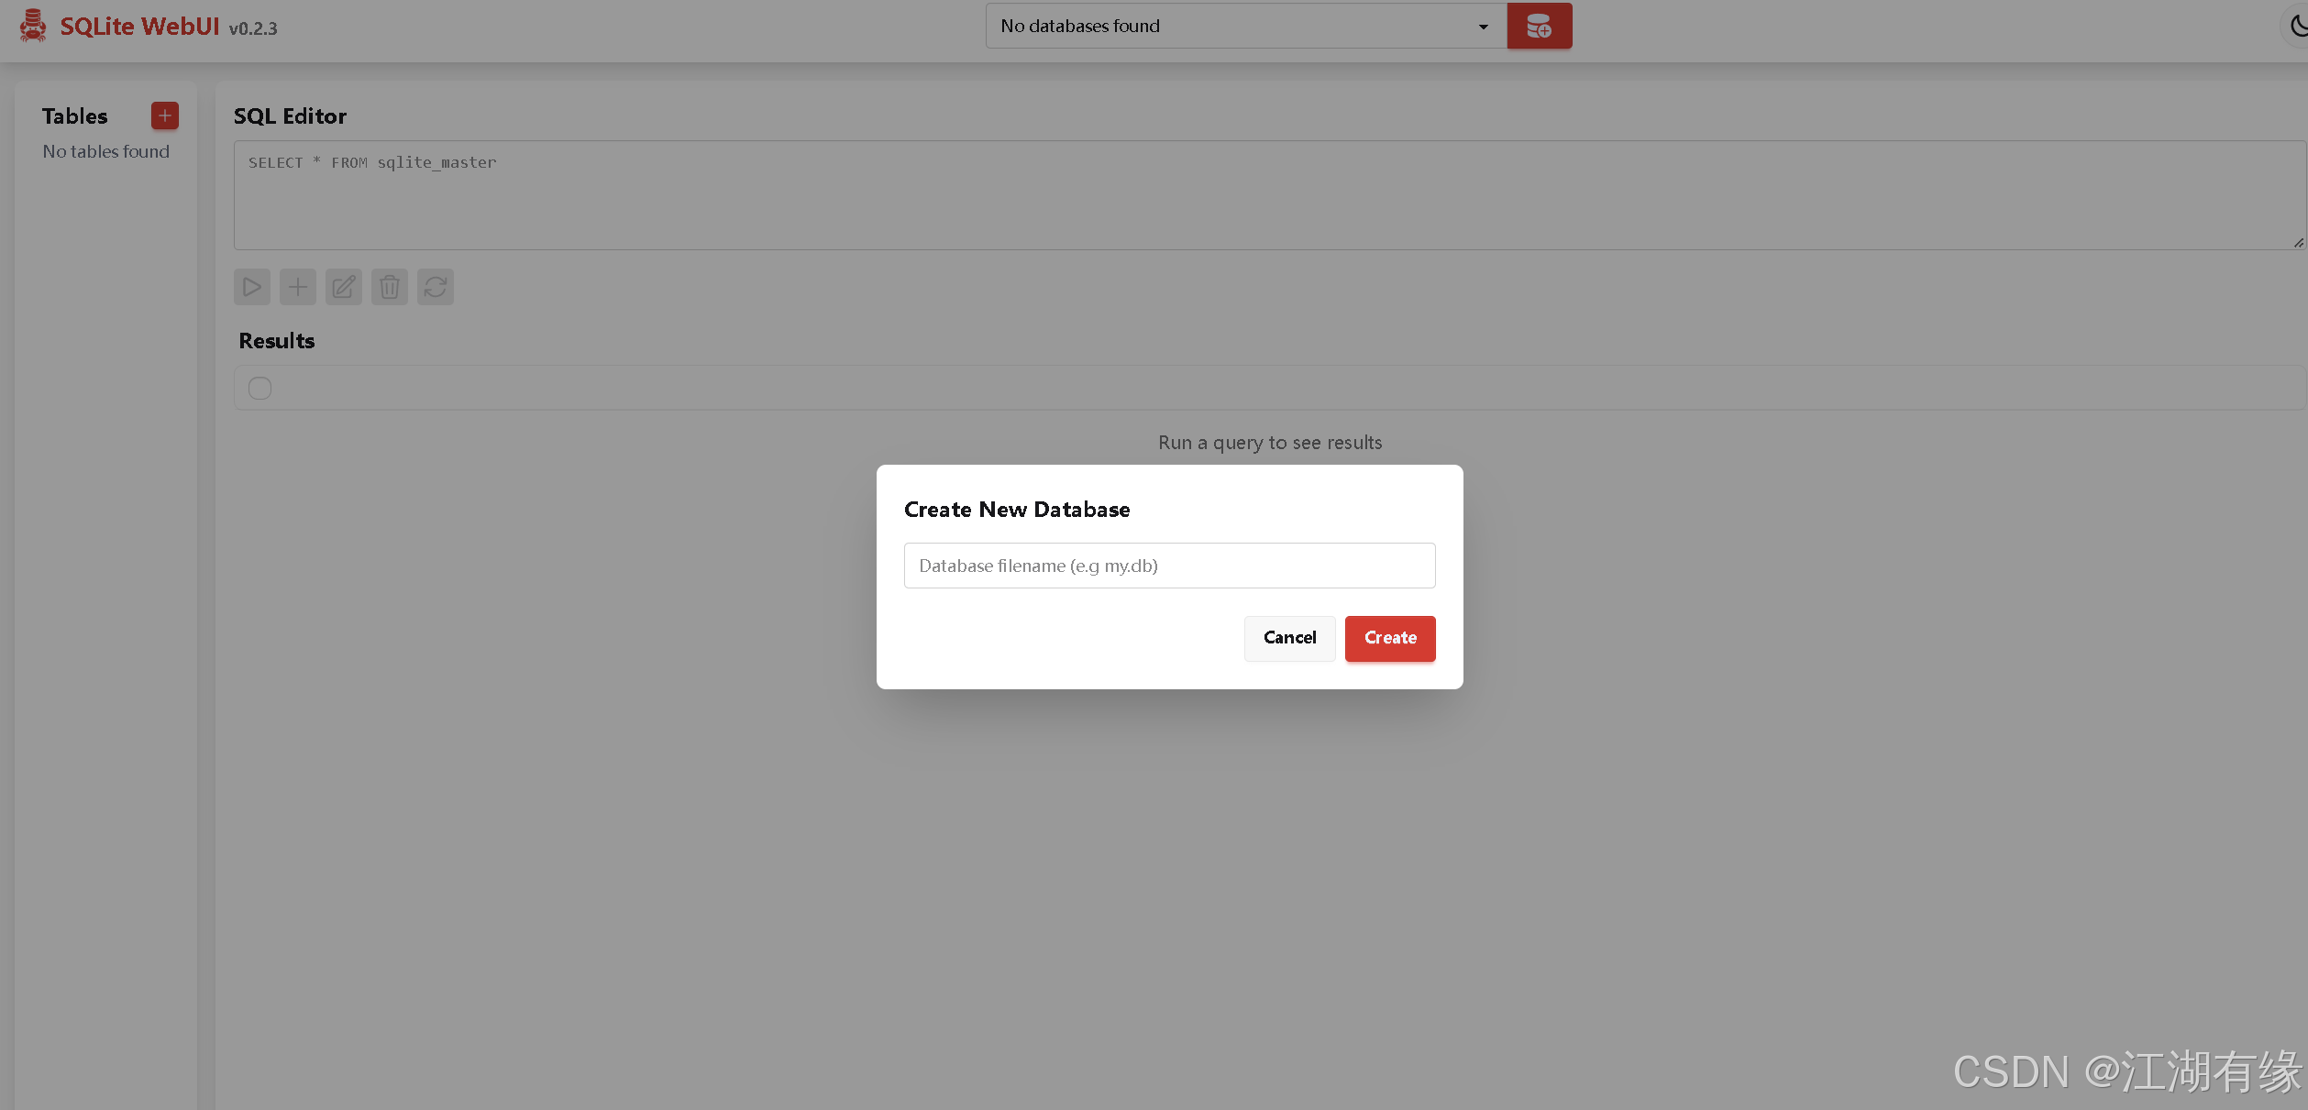Image resolution: width=2308 pixels, height=1110 pixels.
Task: Add a new table with plus icon
Action: tap(165, 115)
